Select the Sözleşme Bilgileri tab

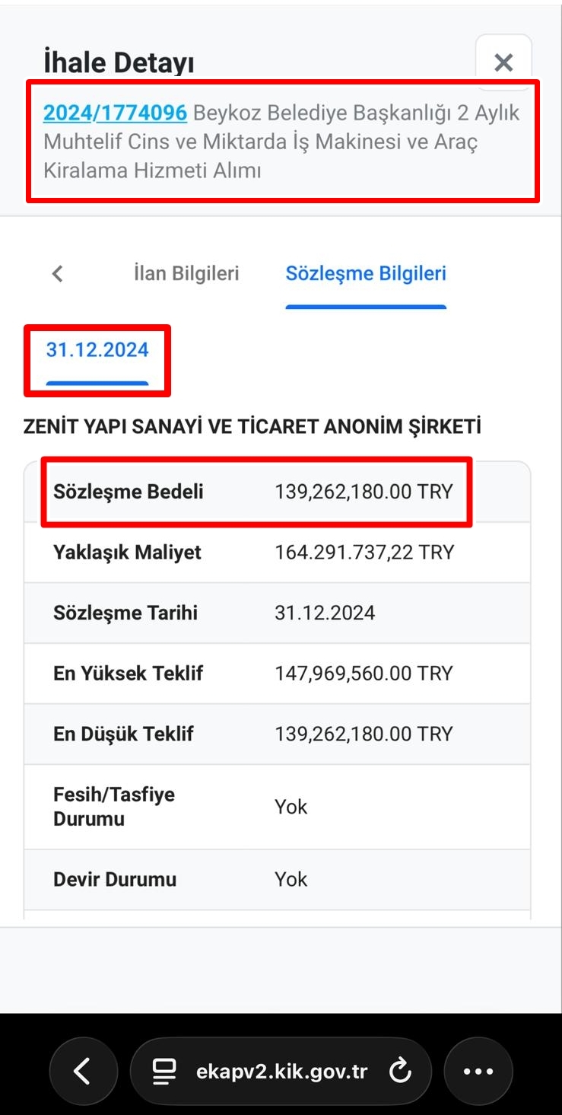click(366, 273)
